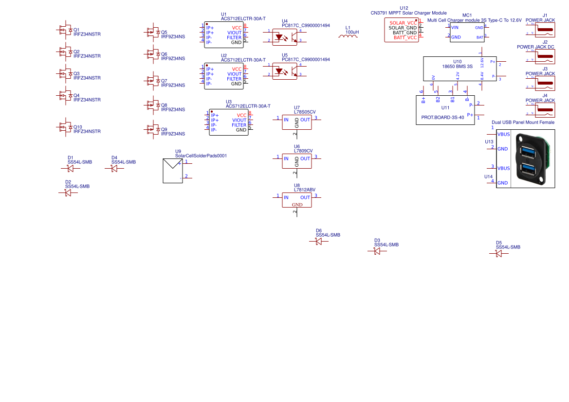
Task: Click the J2 power jack DC symbol
Action: pyautogui.click(x=541, y=56)
